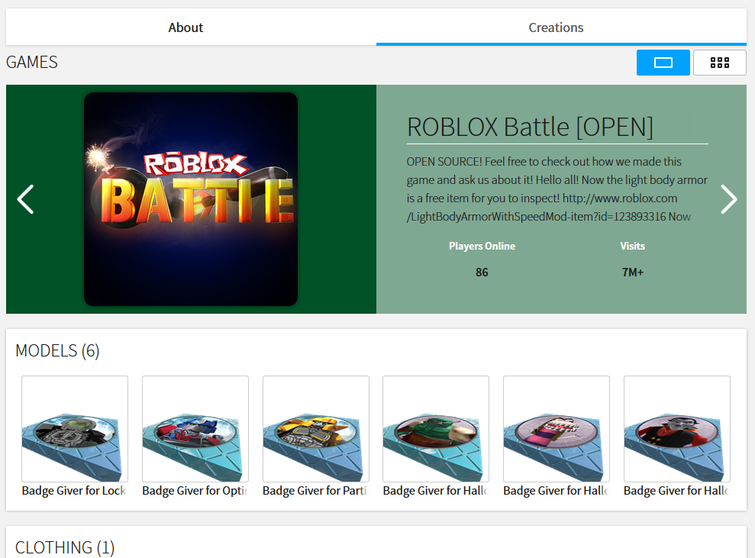The width and height of the screenshot is (755, 558).
Task: Switch to grid view icon
Action: (719, 63)
